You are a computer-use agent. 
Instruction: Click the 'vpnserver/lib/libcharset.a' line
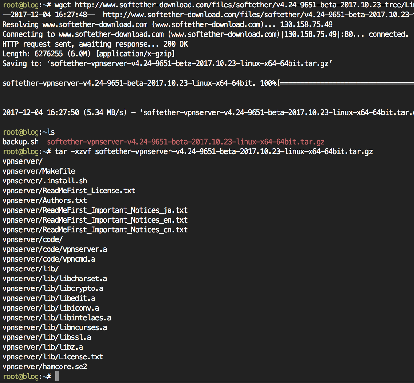pos(55,279)
